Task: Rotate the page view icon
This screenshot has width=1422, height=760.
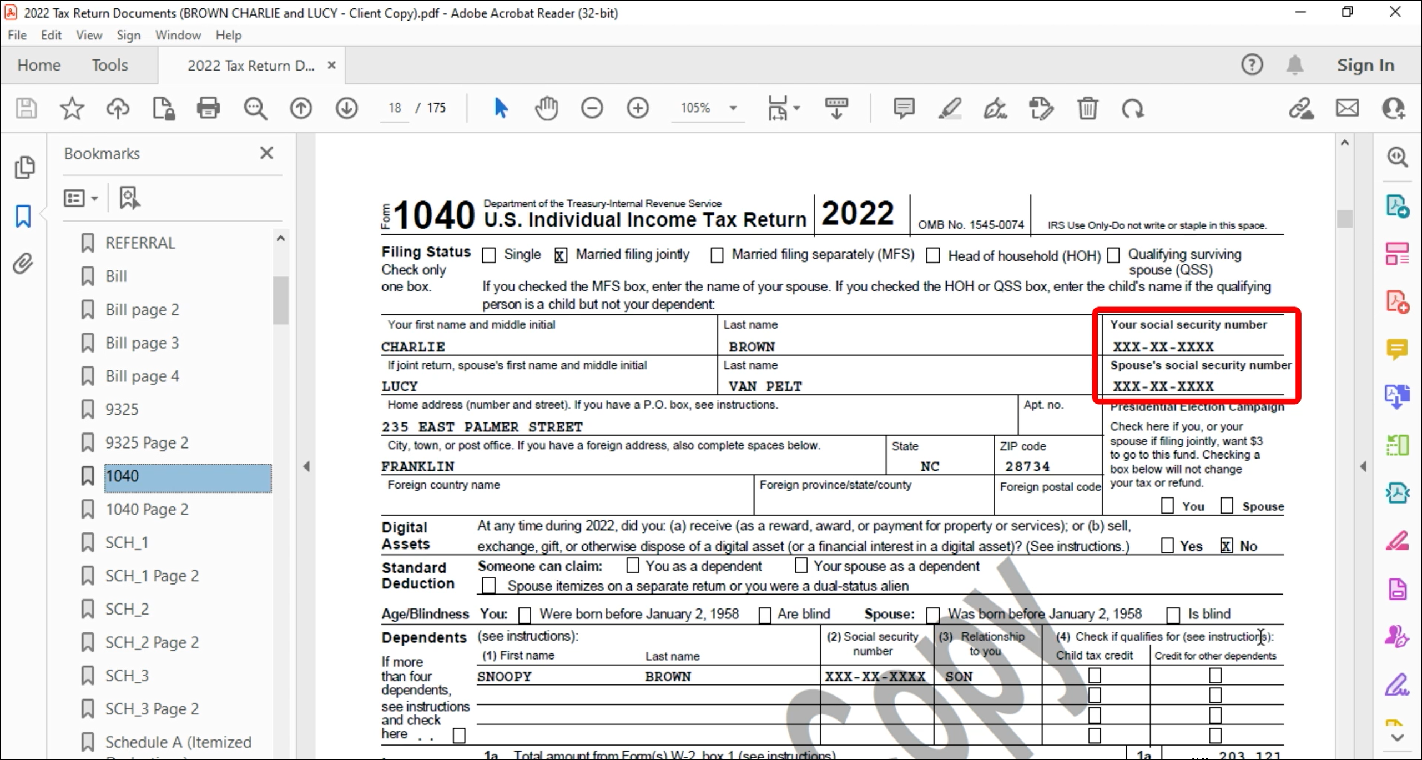Action: pos(1132,108)
